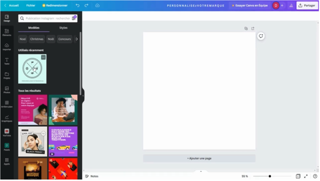Open search filter options icon

(x=74, y=18)
